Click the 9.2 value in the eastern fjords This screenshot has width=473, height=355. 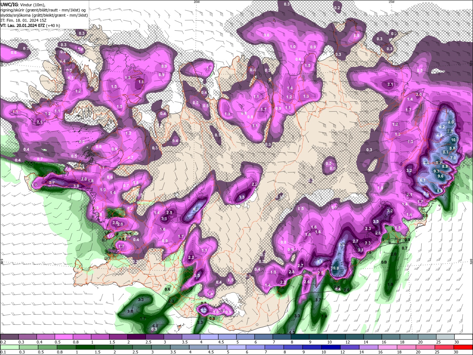point(439,162)
